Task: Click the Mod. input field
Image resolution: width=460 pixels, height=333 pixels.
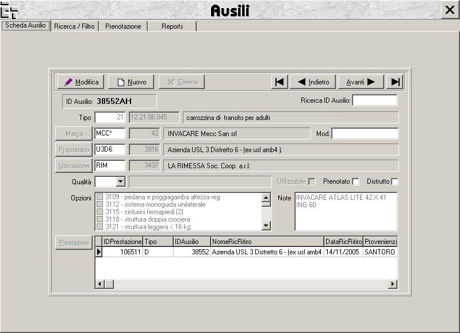Action: point(365,133)
